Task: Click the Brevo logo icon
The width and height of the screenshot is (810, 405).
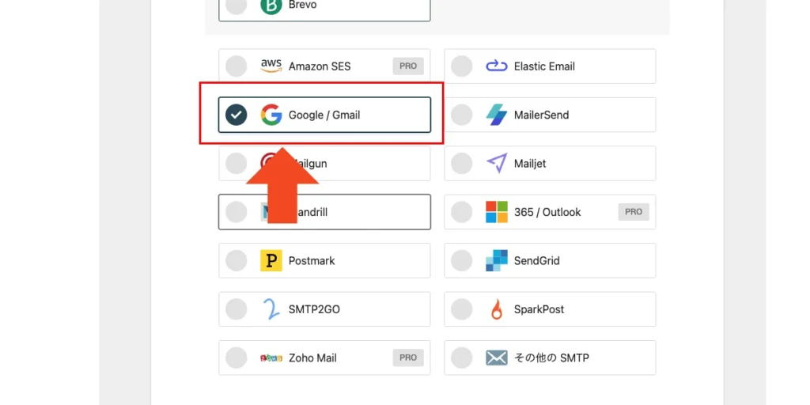Action: point(271,6)
